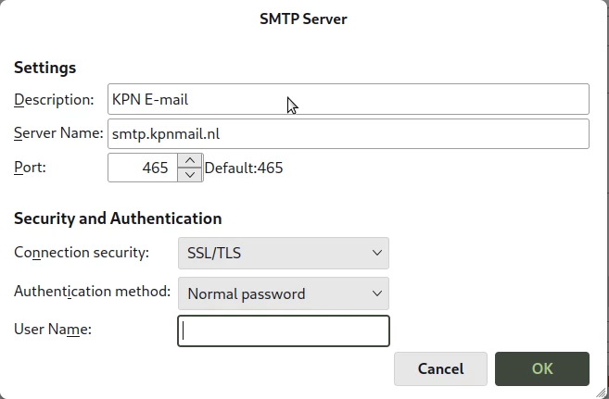Click inside the Port number field
This screenshot has width=609, height=399.
143,168
